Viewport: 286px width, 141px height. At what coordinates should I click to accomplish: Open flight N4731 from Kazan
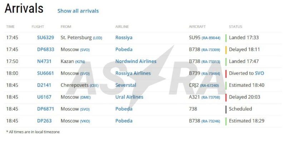coord(44,61)
